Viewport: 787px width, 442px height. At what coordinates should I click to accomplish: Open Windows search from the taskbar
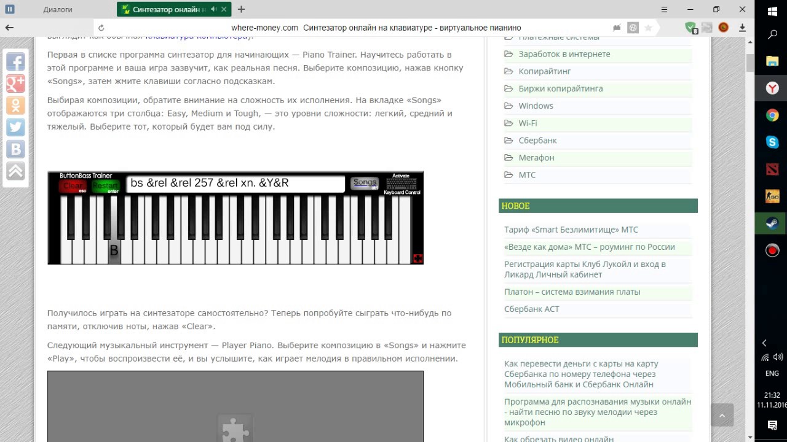coord(772,35)
